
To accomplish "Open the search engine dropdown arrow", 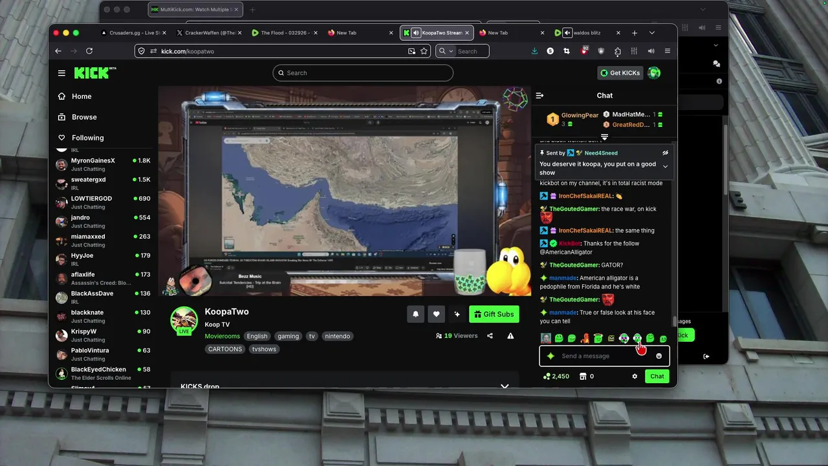I will [451, 51].
